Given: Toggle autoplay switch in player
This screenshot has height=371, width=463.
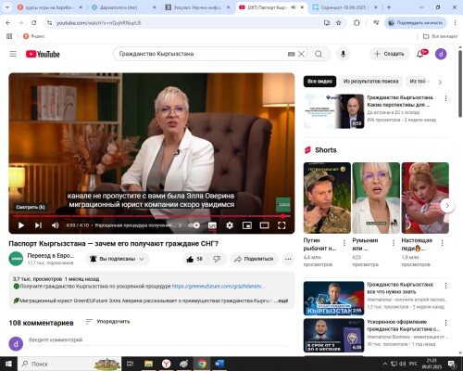Looking at the screenshot, I should (x=194, y=225).
